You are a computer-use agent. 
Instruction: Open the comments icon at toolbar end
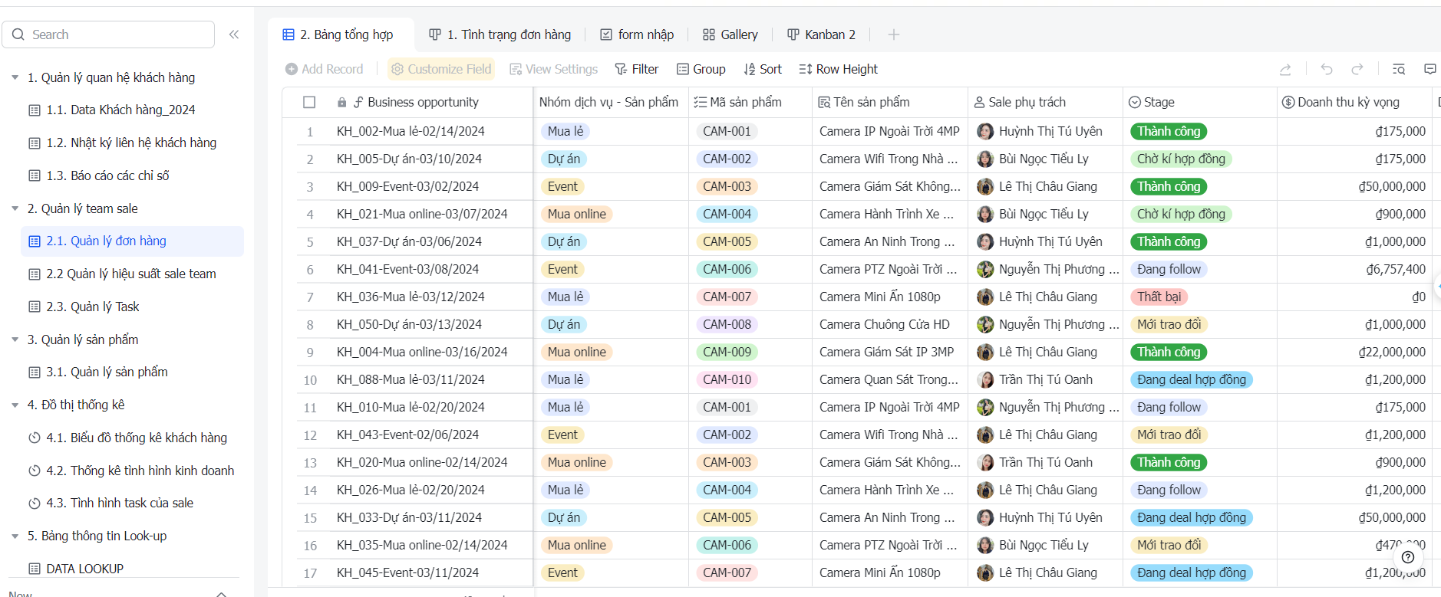(1429, 69)
